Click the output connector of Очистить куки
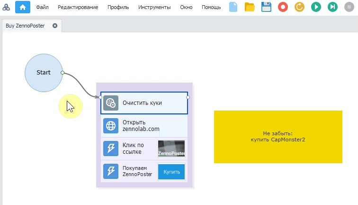This screenshot has width=358, height=205. coord(188,97)
